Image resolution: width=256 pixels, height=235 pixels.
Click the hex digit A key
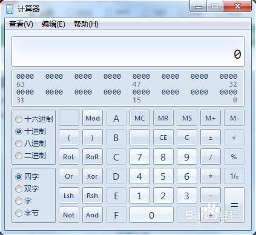point(116,118)
